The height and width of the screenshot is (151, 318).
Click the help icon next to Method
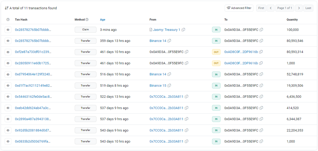[87, 20]
